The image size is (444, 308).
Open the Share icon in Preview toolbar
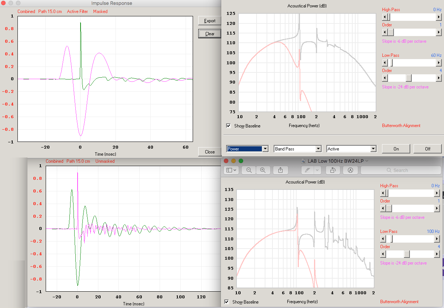pos(280,170)
